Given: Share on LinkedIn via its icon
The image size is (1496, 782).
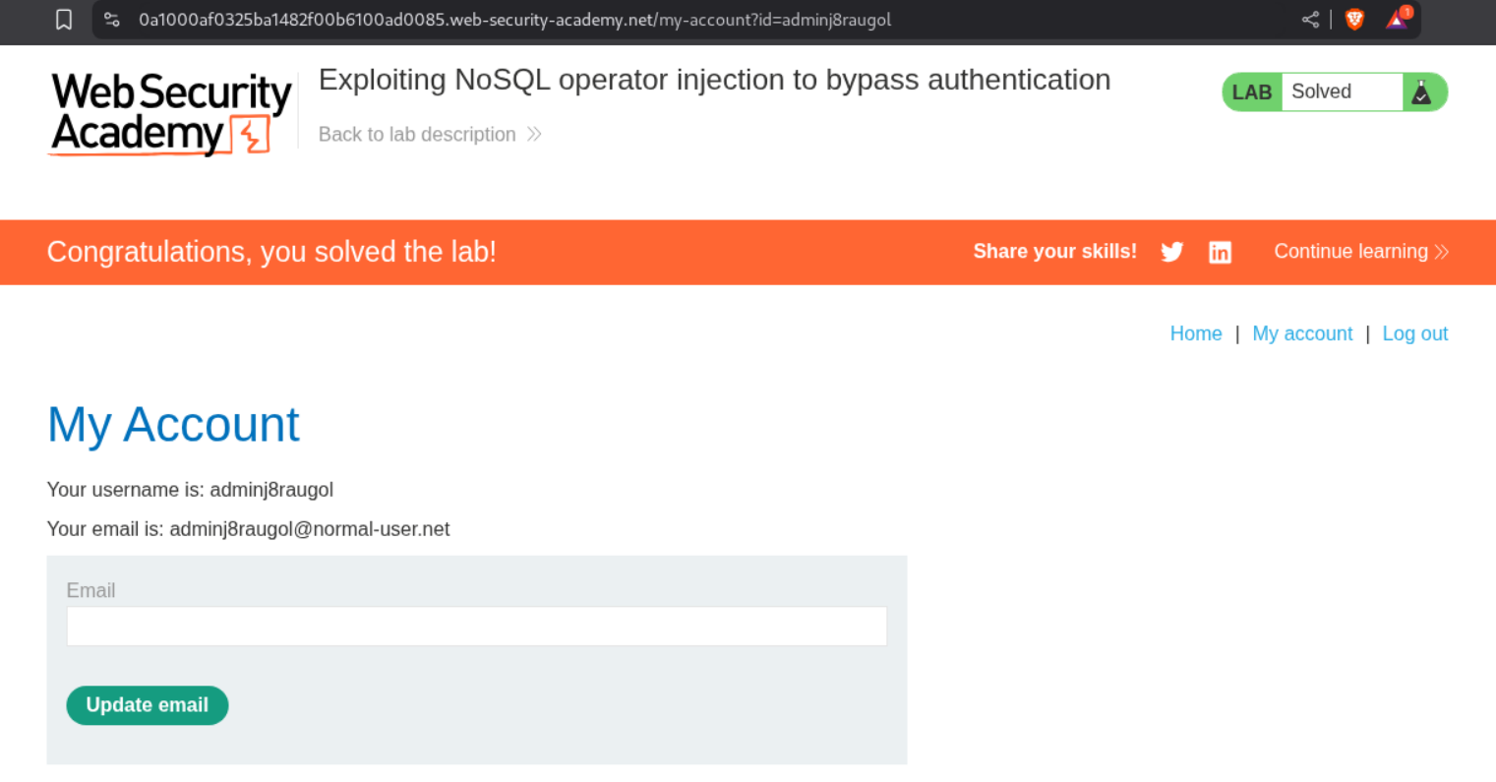Looking at the screenshot, I should [1220, 252].
